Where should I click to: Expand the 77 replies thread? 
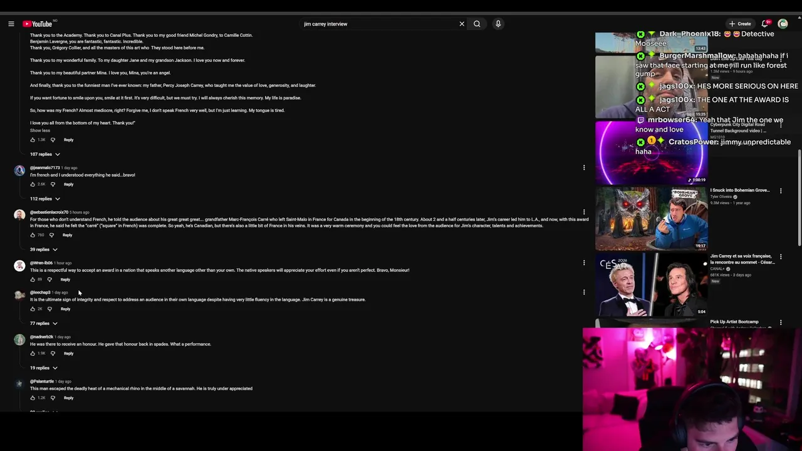tap(43, 323)
